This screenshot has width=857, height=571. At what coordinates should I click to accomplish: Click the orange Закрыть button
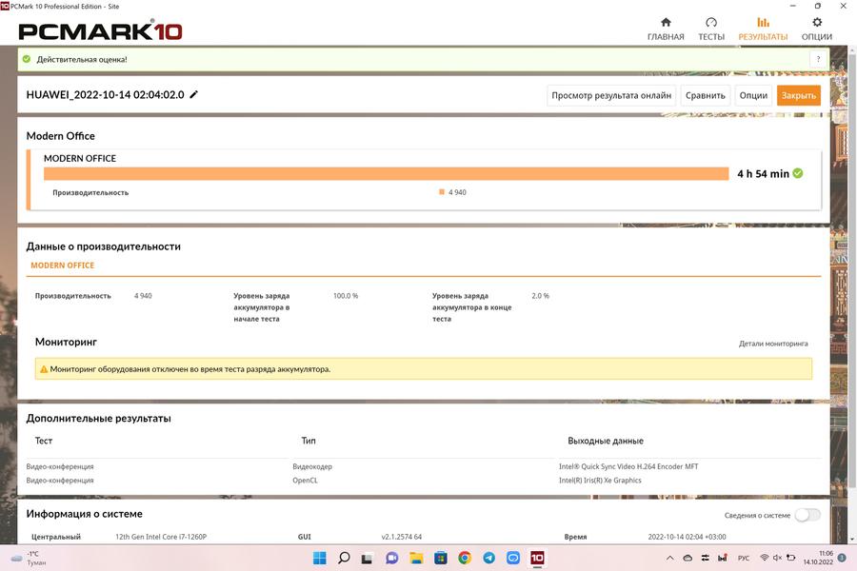[x=798, y=95]
